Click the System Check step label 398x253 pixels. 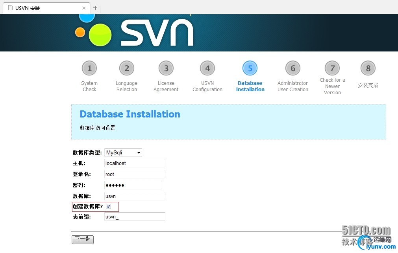(89, 86)
